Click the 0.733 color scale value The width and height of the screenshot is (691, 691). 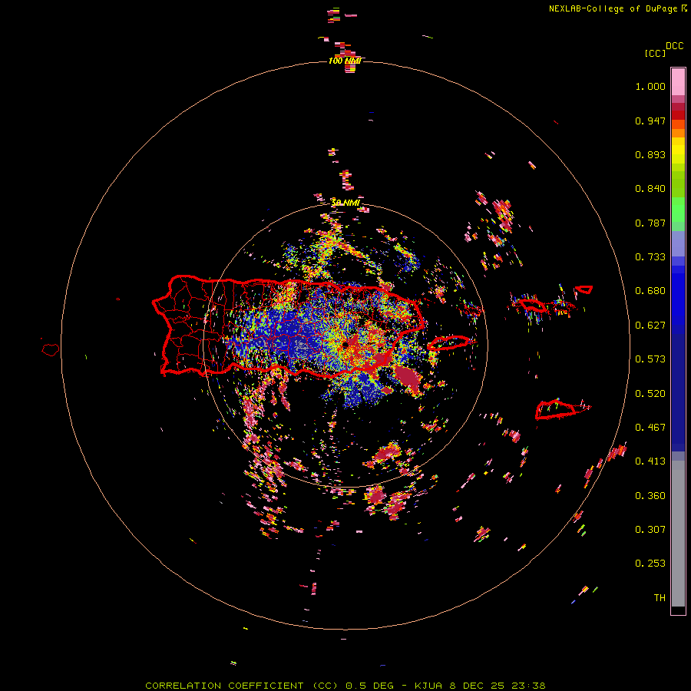pyautogui.click(x=650, y=257)
